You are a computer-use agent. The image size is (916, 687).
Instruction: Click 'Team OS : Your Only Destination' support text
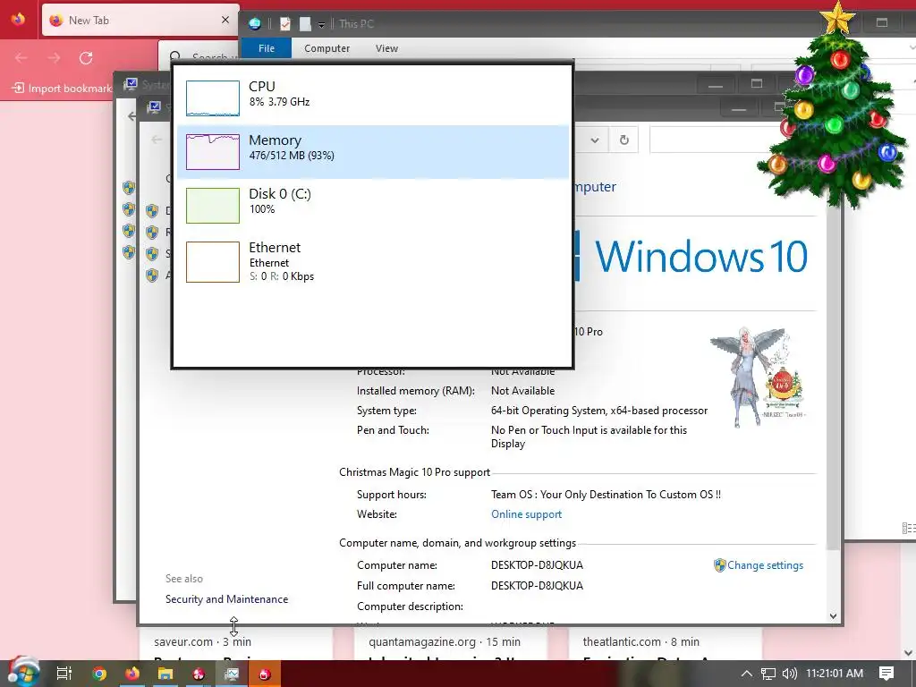[x=606, y=494]
